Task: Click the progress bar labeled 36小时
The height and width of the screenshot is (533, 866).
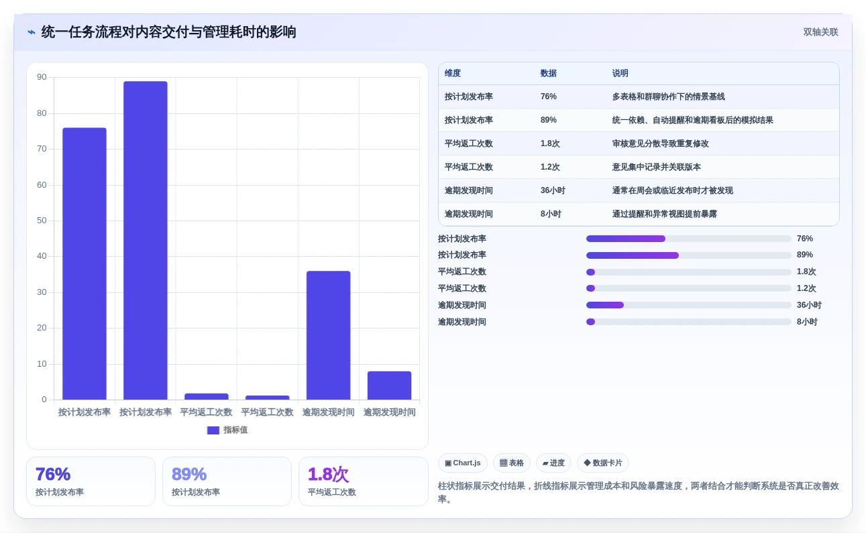Action: (689, 305)
